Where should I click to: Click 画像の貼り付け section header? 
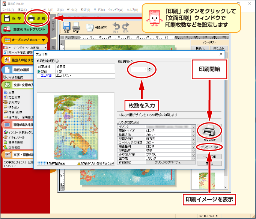click(x=18, y=125)
